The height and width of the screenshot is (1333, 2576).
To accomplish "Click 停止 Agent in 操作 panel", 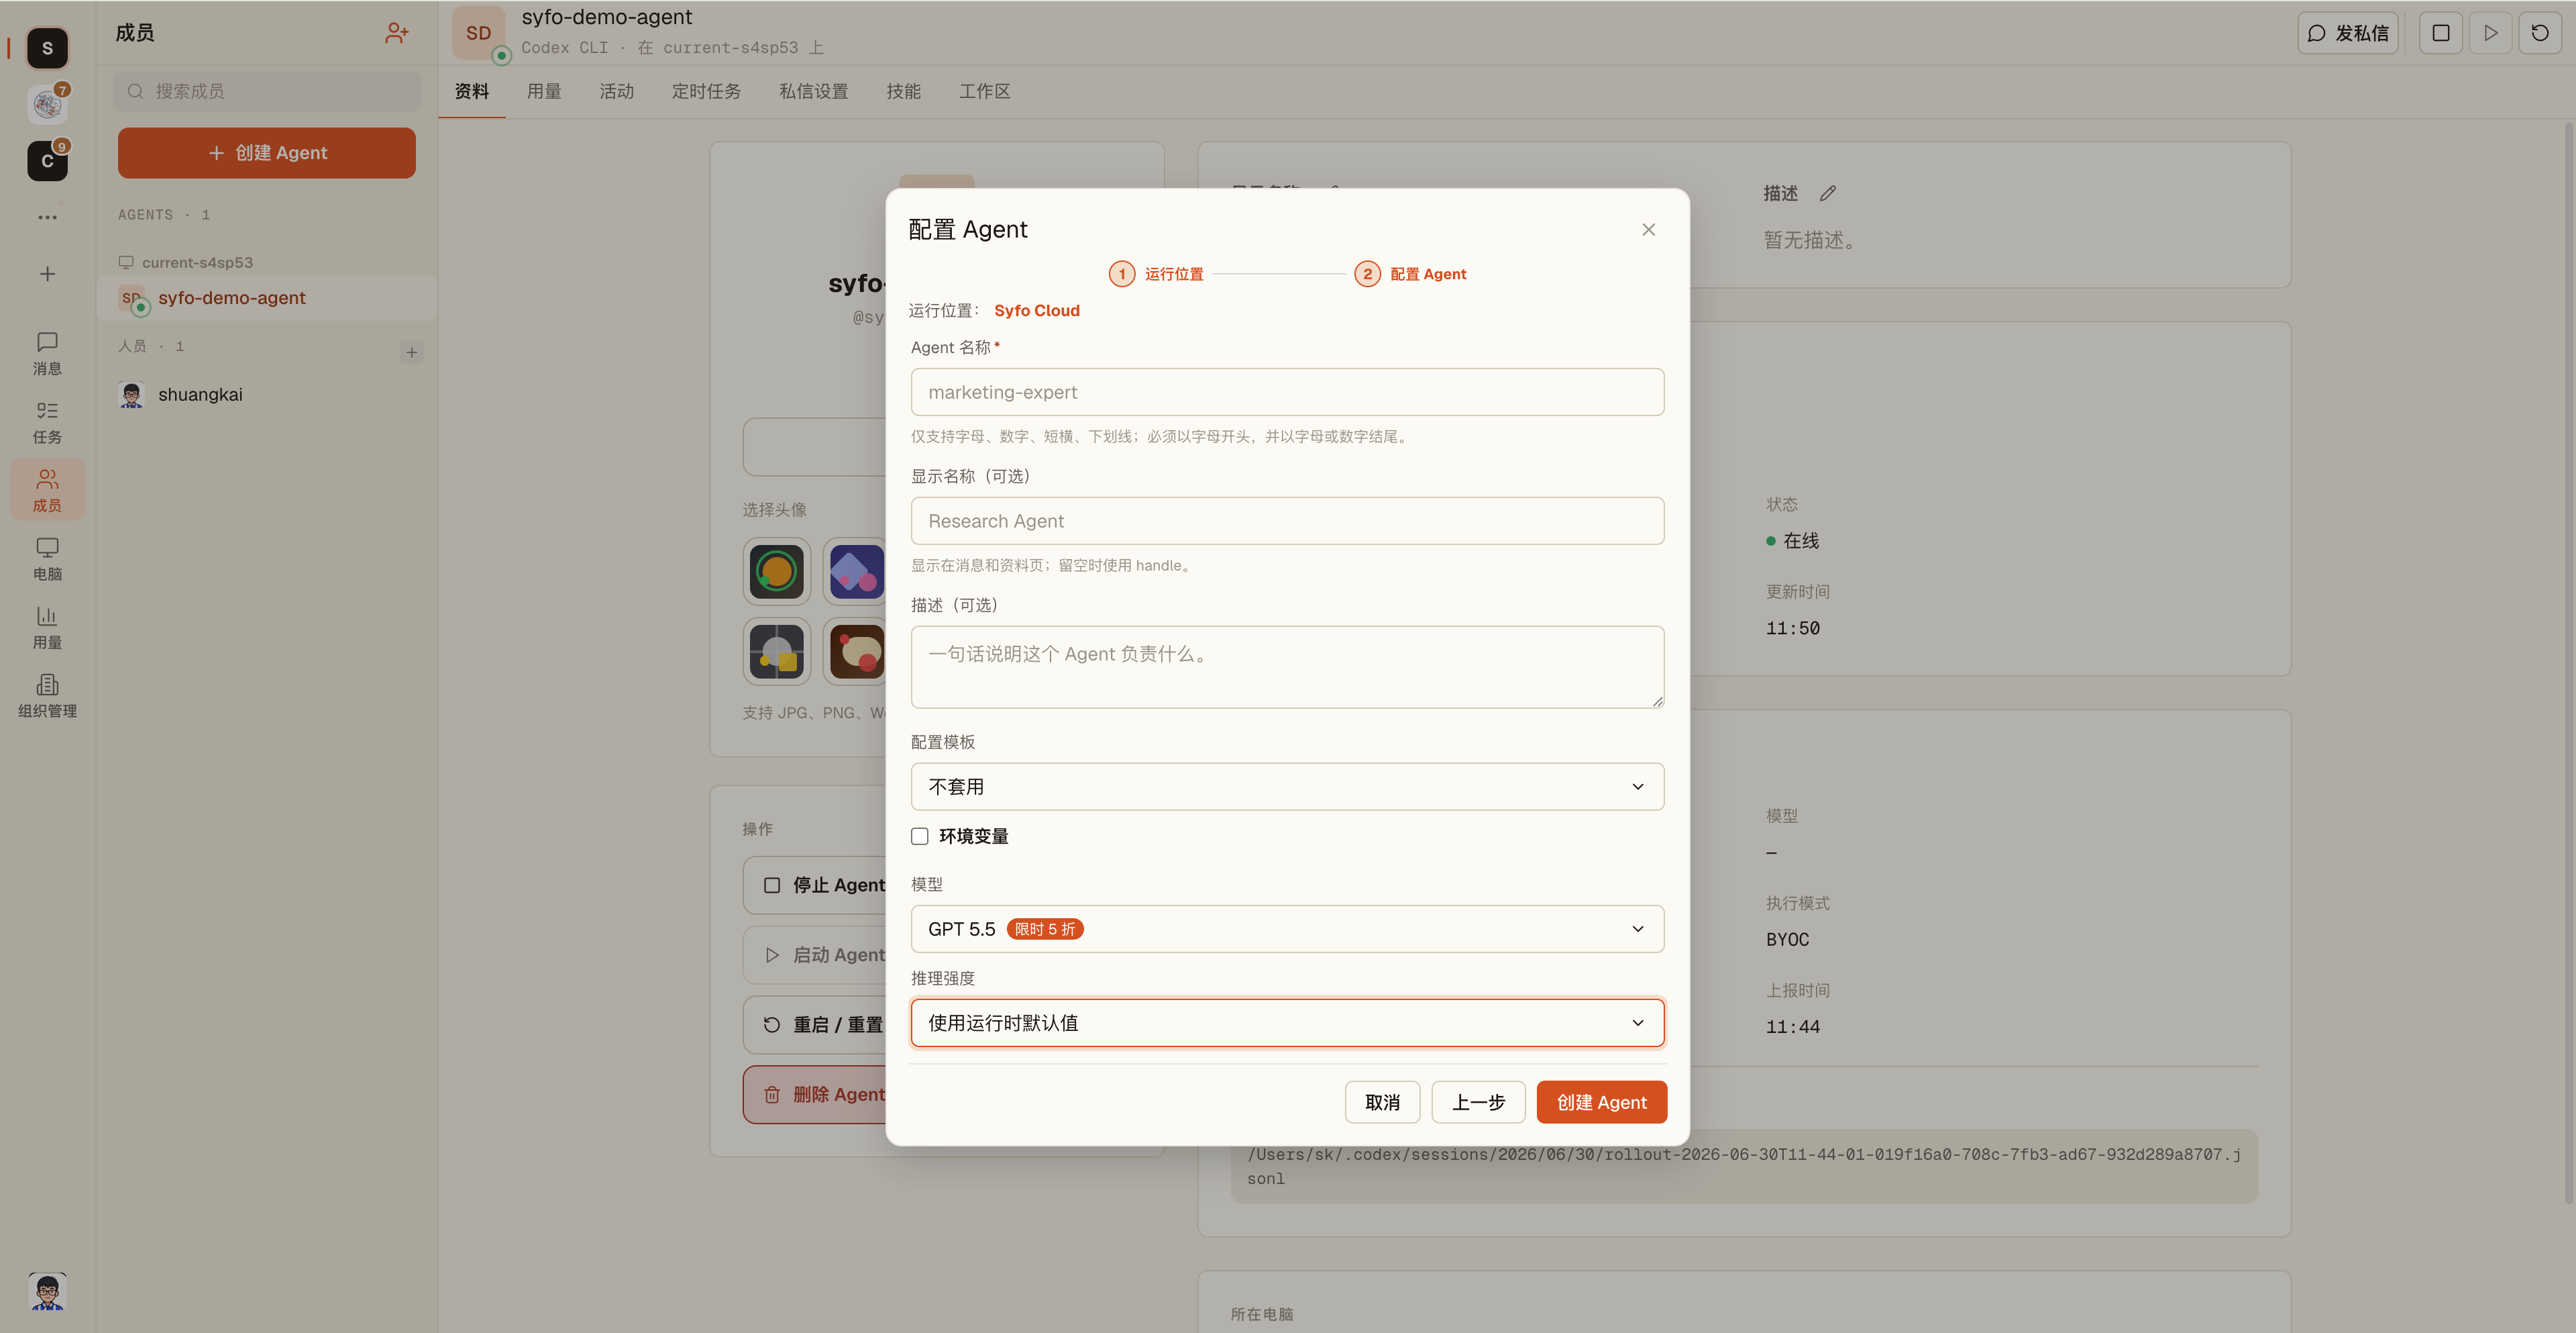I will (x=815, y=885).
